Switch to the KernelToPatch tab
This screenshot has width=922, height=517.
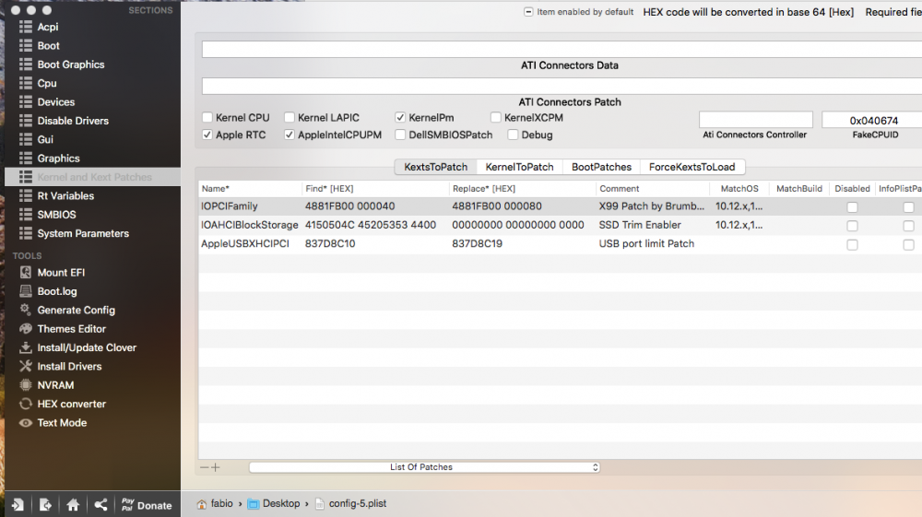click(520, 167)
